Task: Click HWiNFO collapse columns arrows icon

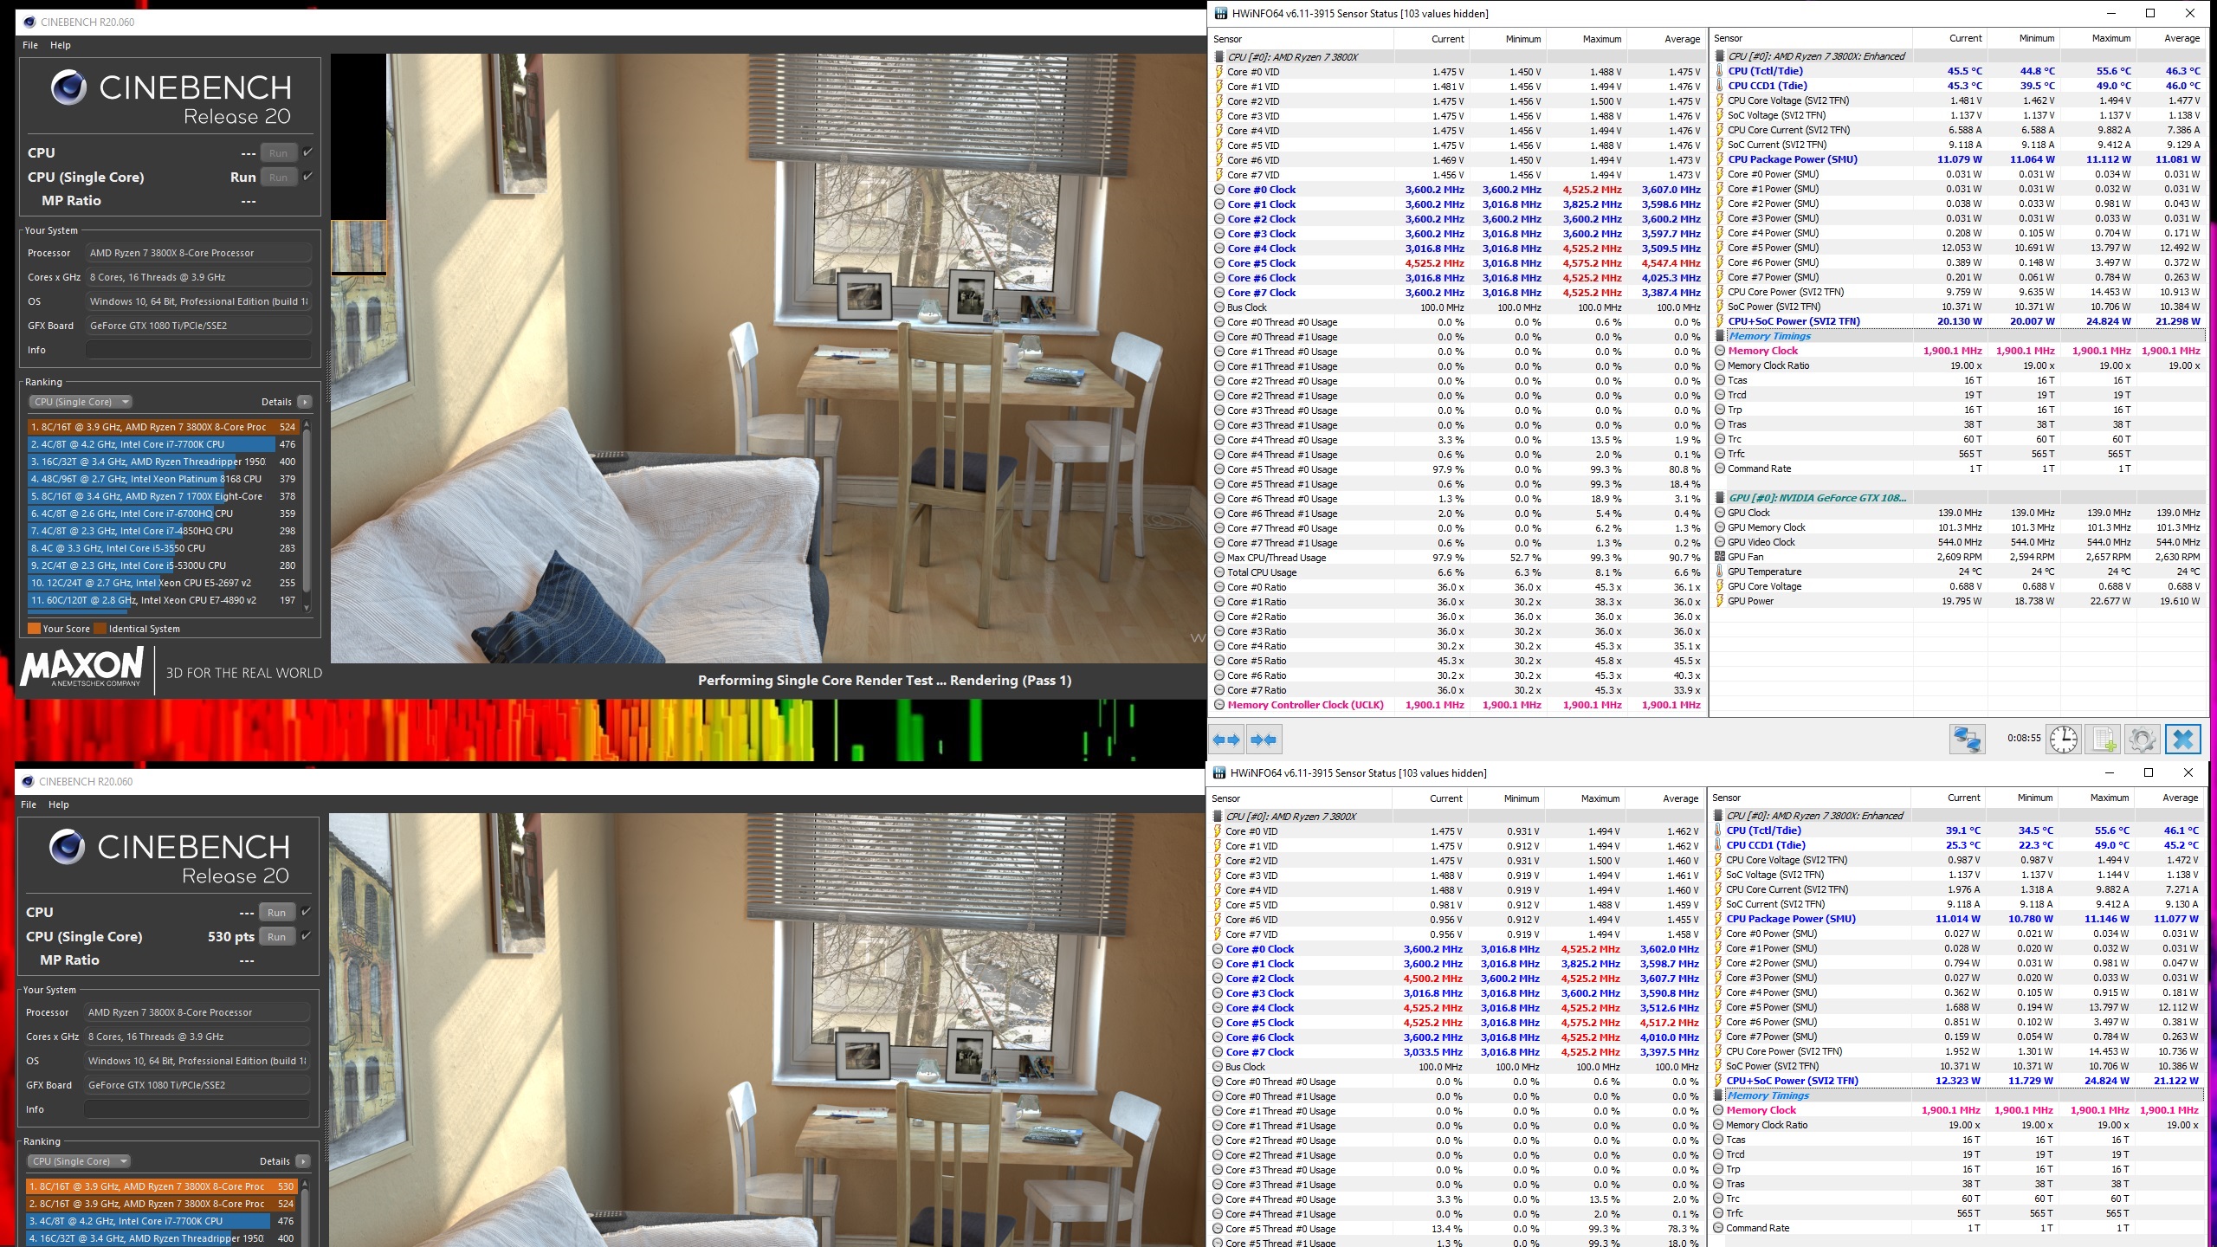Action: pyautogui.click(x=1264, y=740)
